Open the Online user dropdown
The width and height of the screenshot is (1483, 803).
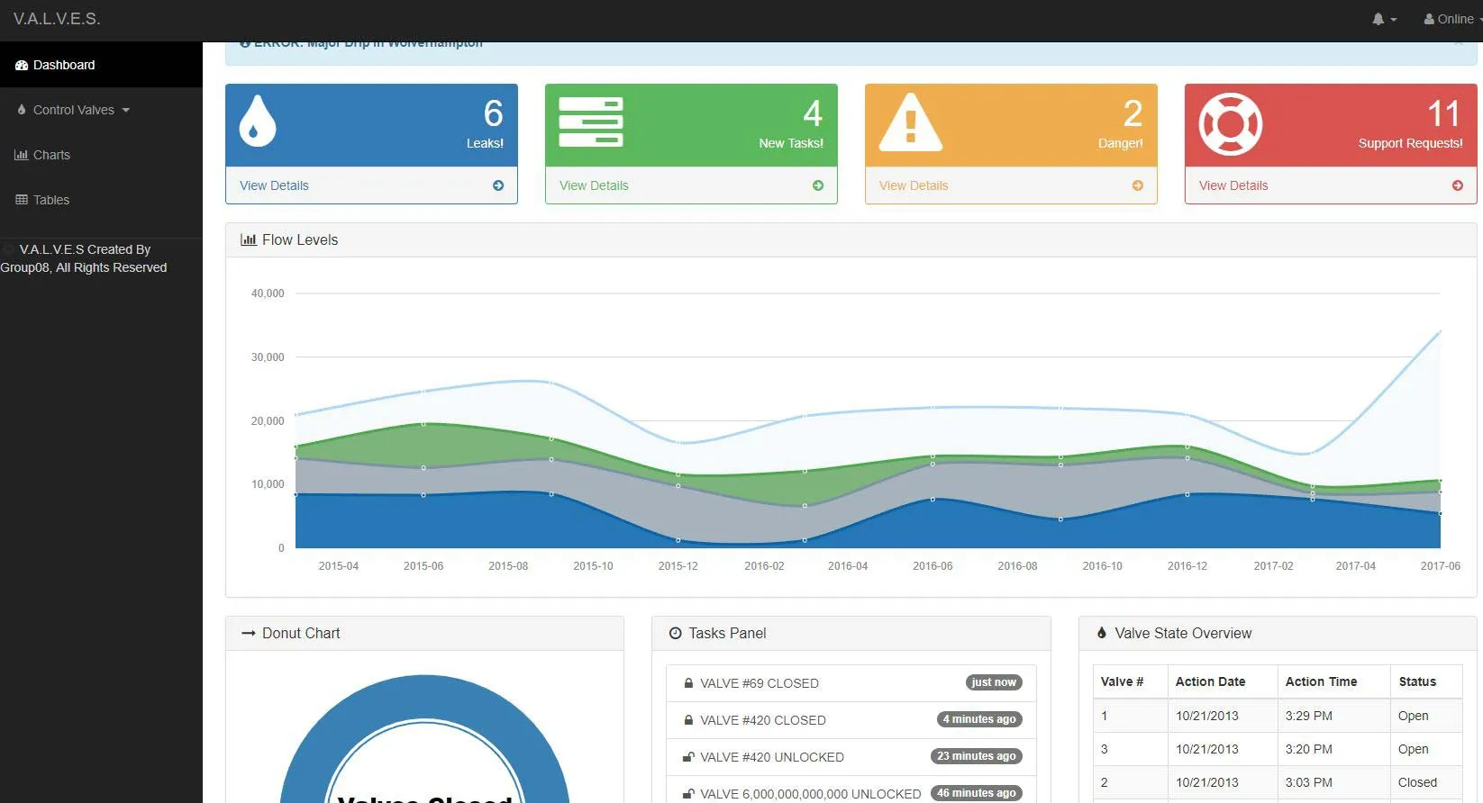1452,19
